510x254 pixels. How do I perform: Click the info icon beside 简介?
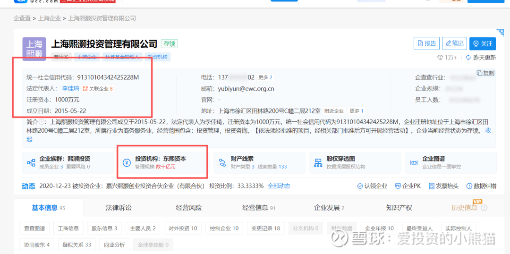point(41,122)
